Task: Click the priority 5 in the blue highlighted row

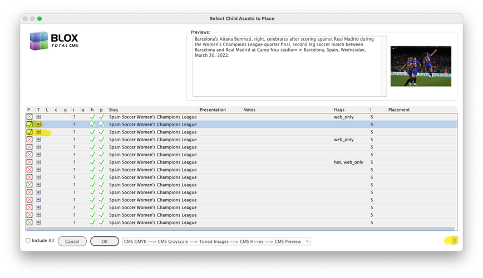Action: point(372,125)
